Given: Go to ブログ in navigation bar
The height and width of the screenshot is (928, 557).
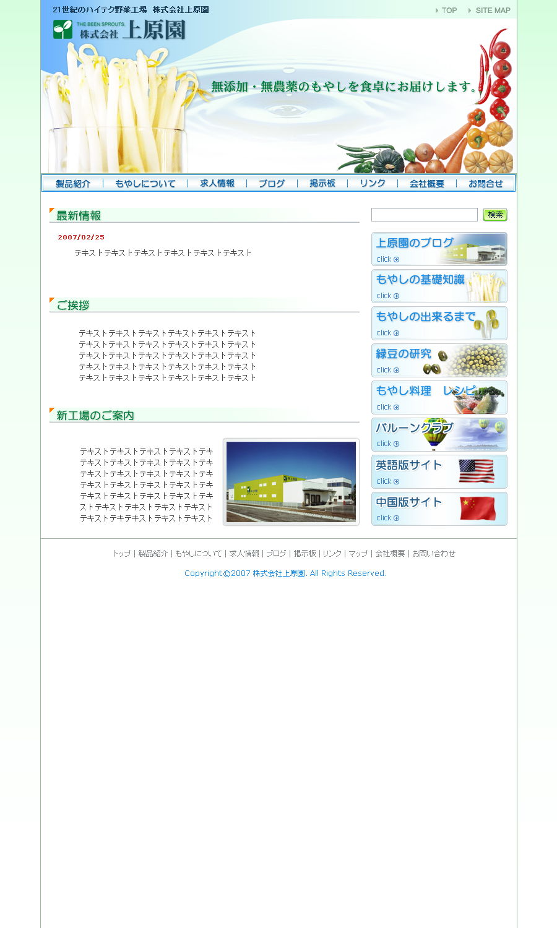Looking at the screenshot, I should tap(272, 183).
